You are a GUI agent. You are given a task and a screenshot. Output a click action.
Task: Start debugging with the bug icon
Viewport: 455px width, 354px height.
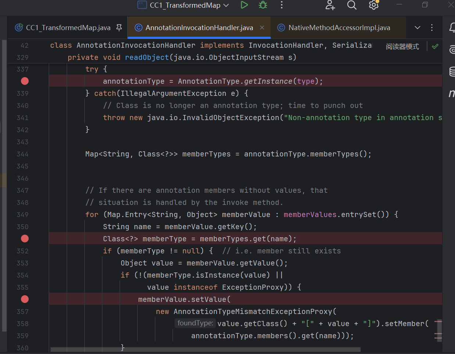pyautogui.click(x=263, y=5)
